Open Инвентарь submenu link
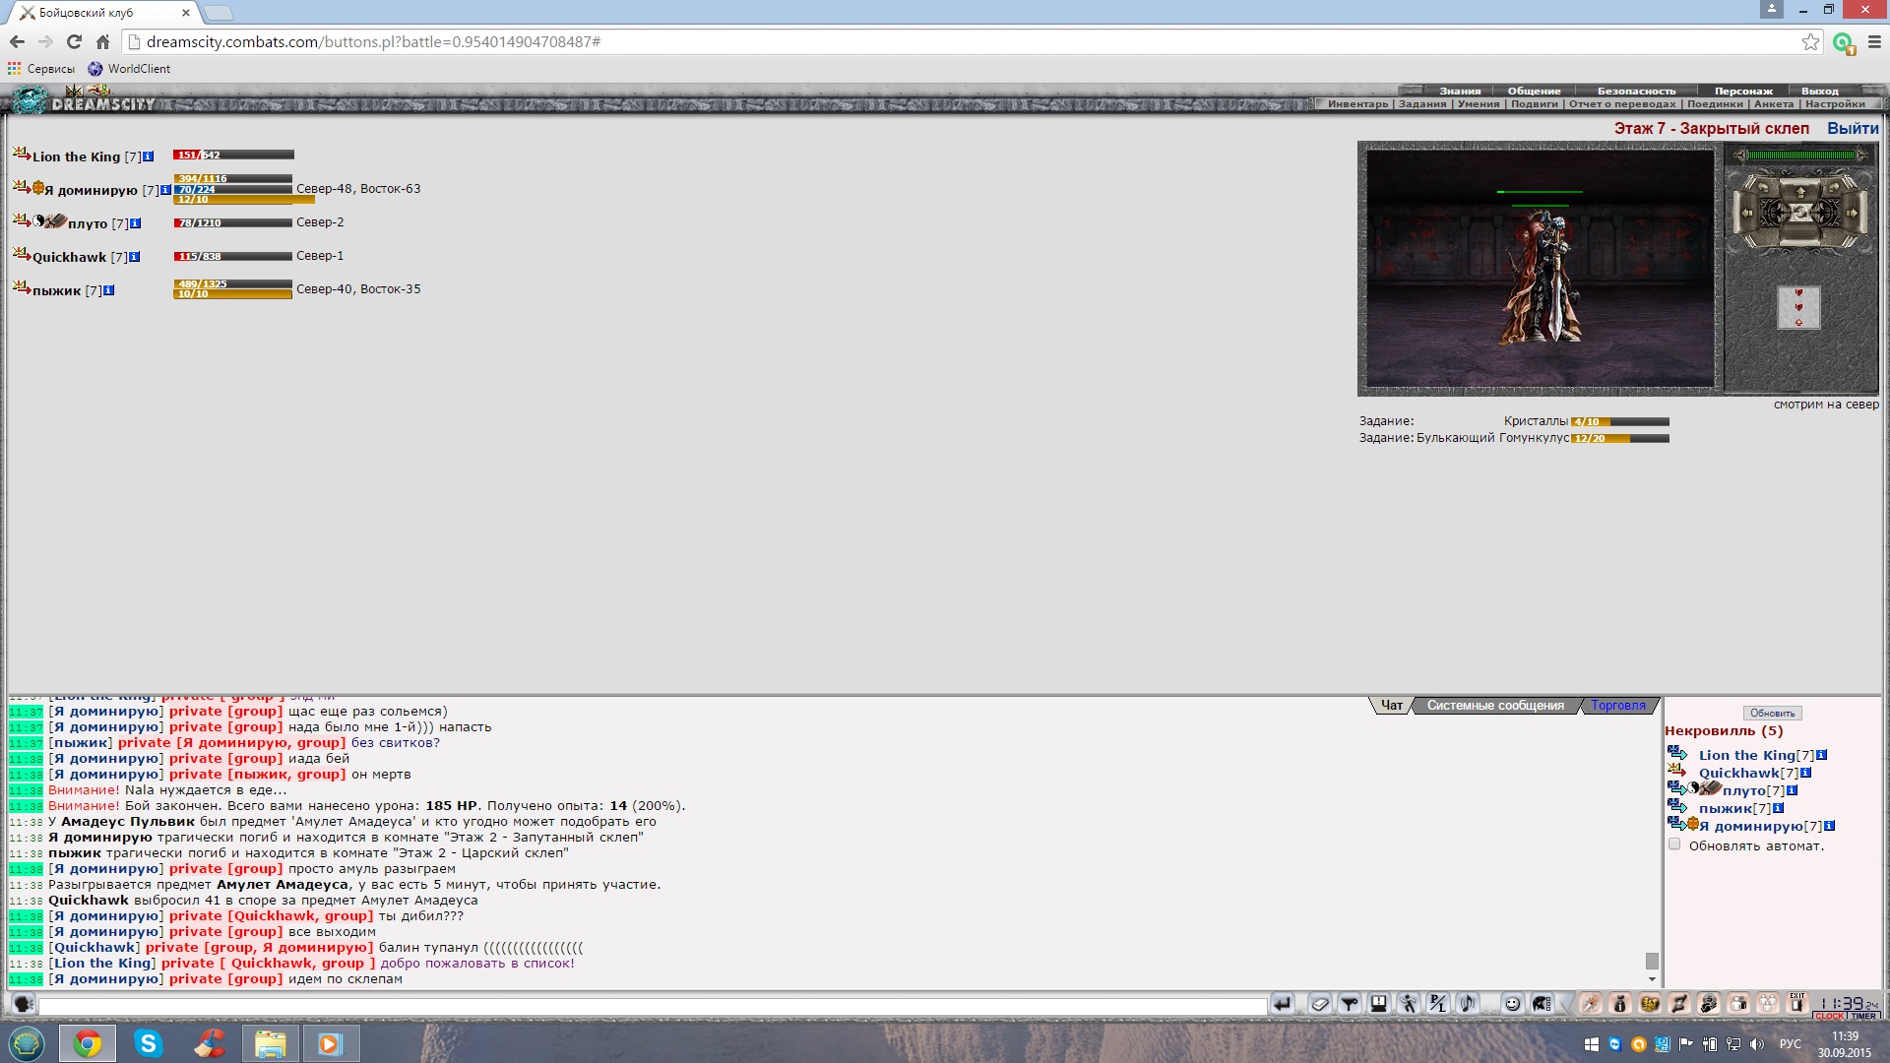Image resolution: width=1890 pixels, height=1063 pixels. pyautogui.click(x=1357, y=103)
